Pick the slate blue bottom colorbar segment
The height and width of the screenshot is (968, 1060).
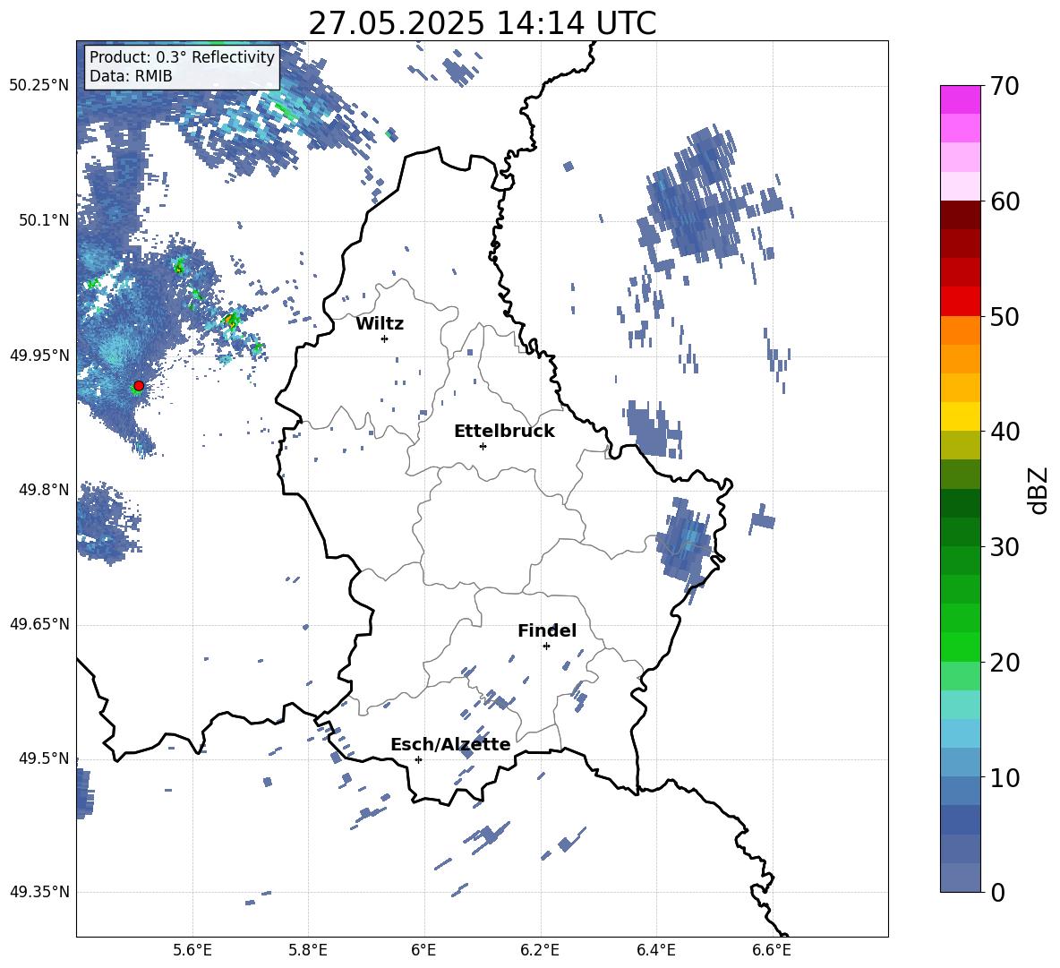(960, 878)
